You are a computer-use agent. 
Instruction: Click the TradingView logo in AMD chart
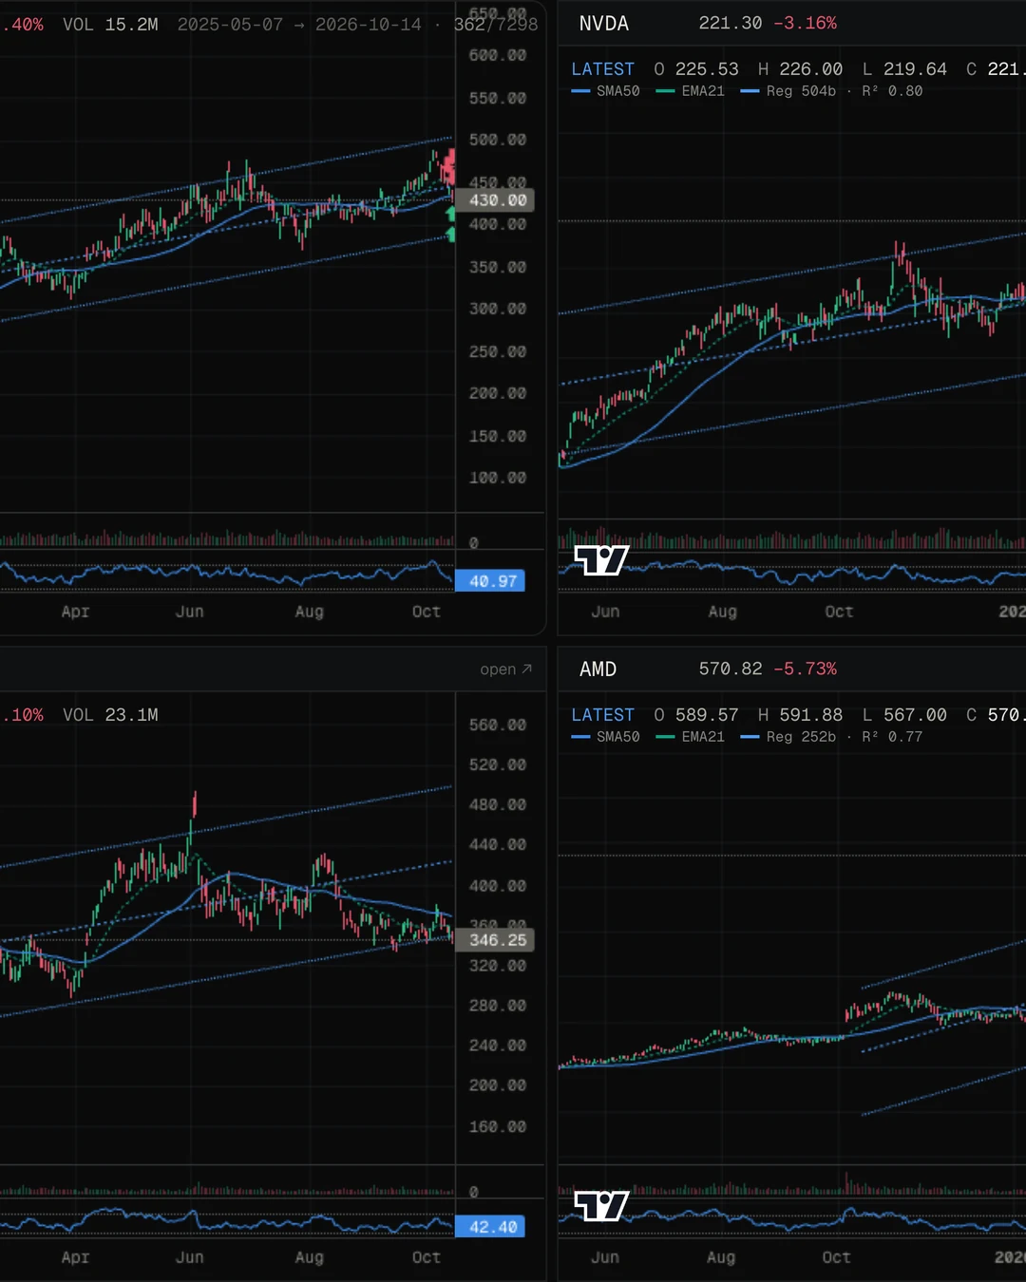601,1206
